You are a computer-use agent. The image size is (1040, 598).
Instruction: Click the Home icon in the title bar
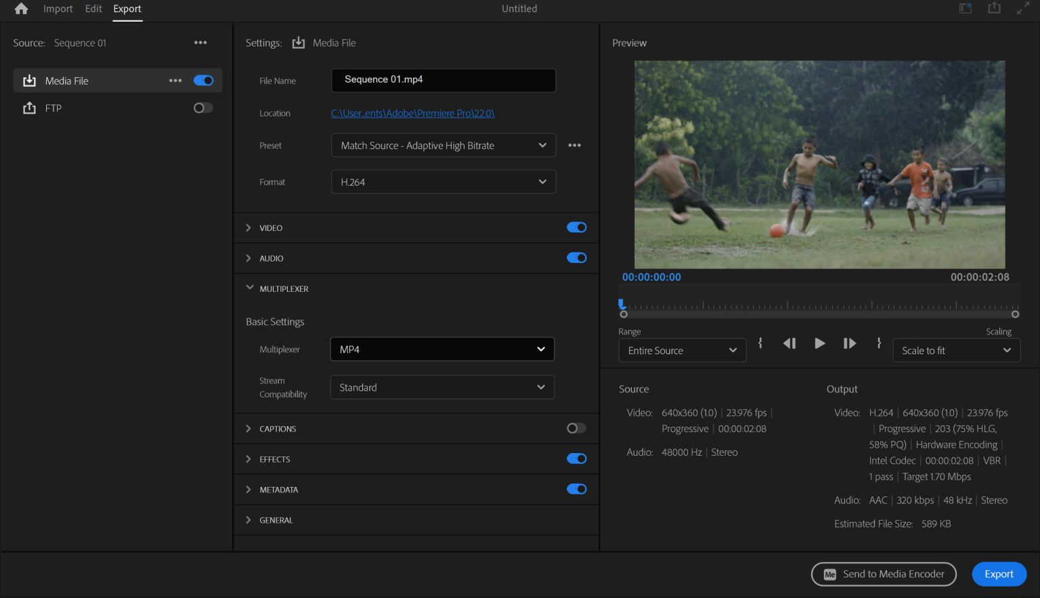(19, 9)
